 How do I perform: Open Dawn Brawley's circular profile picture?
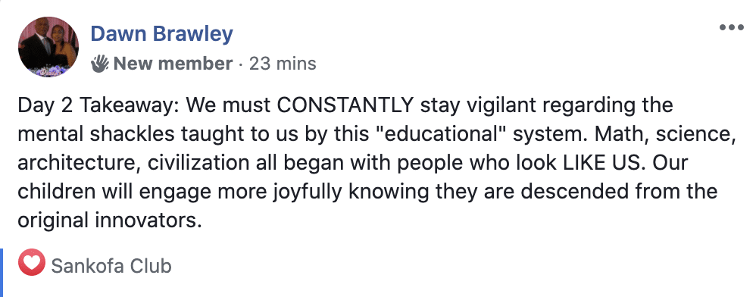[48, 47]
